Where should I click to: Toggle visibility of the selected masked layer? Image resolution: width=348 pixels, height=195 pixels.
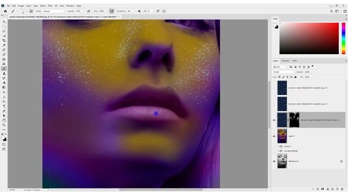click(x=274, y=120)
